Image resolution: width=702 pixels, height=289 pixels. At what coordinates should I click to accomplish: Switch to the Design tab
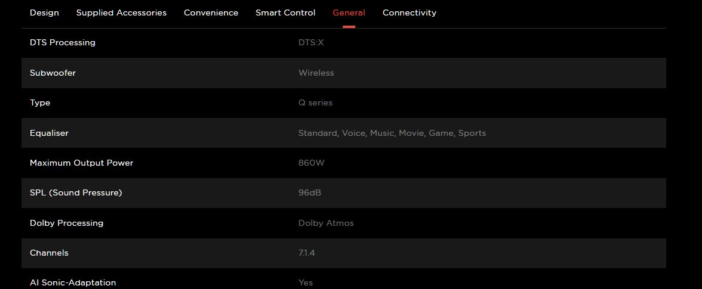[x=44, y=13]
